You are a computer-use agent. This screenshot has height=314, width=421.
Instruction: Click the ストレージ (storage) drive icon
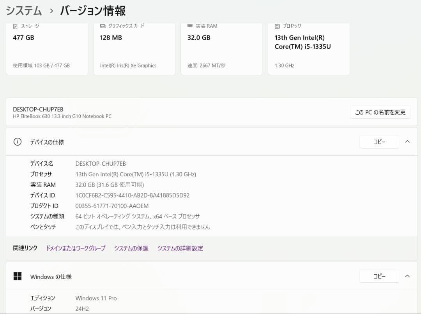(16, 26)
